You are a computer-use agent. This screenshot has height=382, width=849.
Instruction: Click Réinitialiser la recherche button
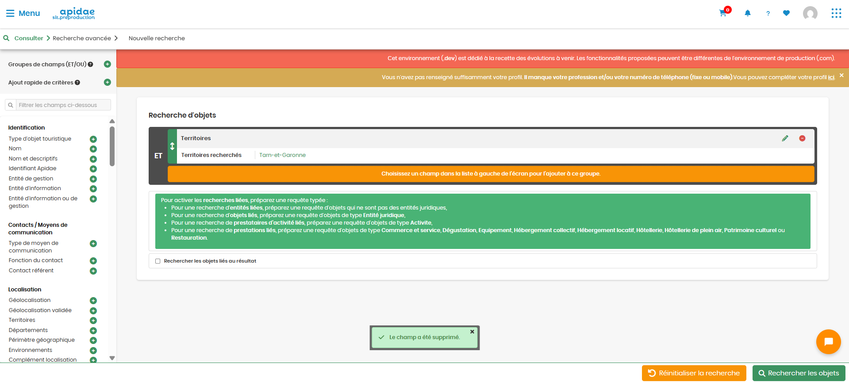[694, 373]
